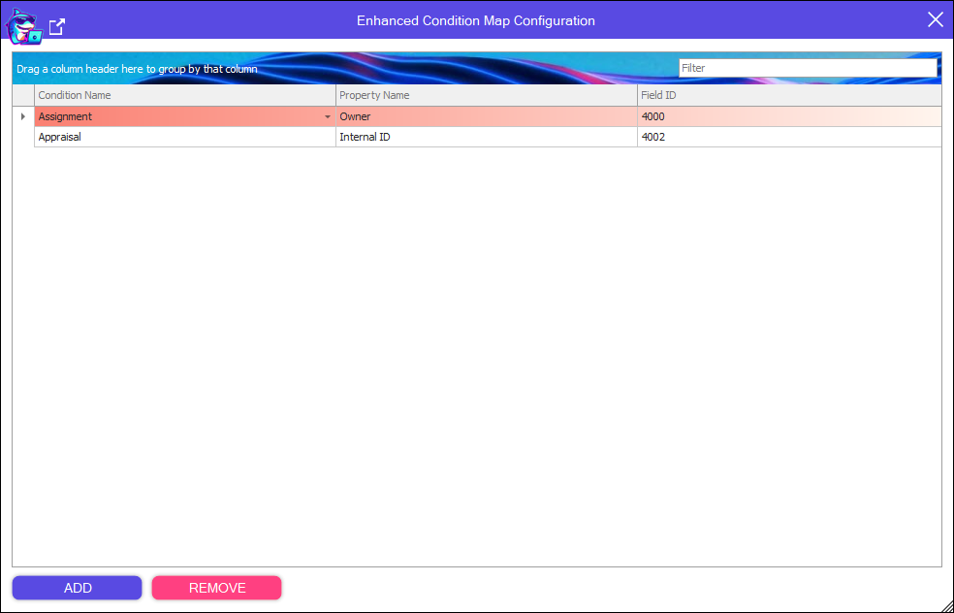The image size is (954, 613).
Task: Click the Field ID cell containing 4002
Action: [x=787, y=137]
